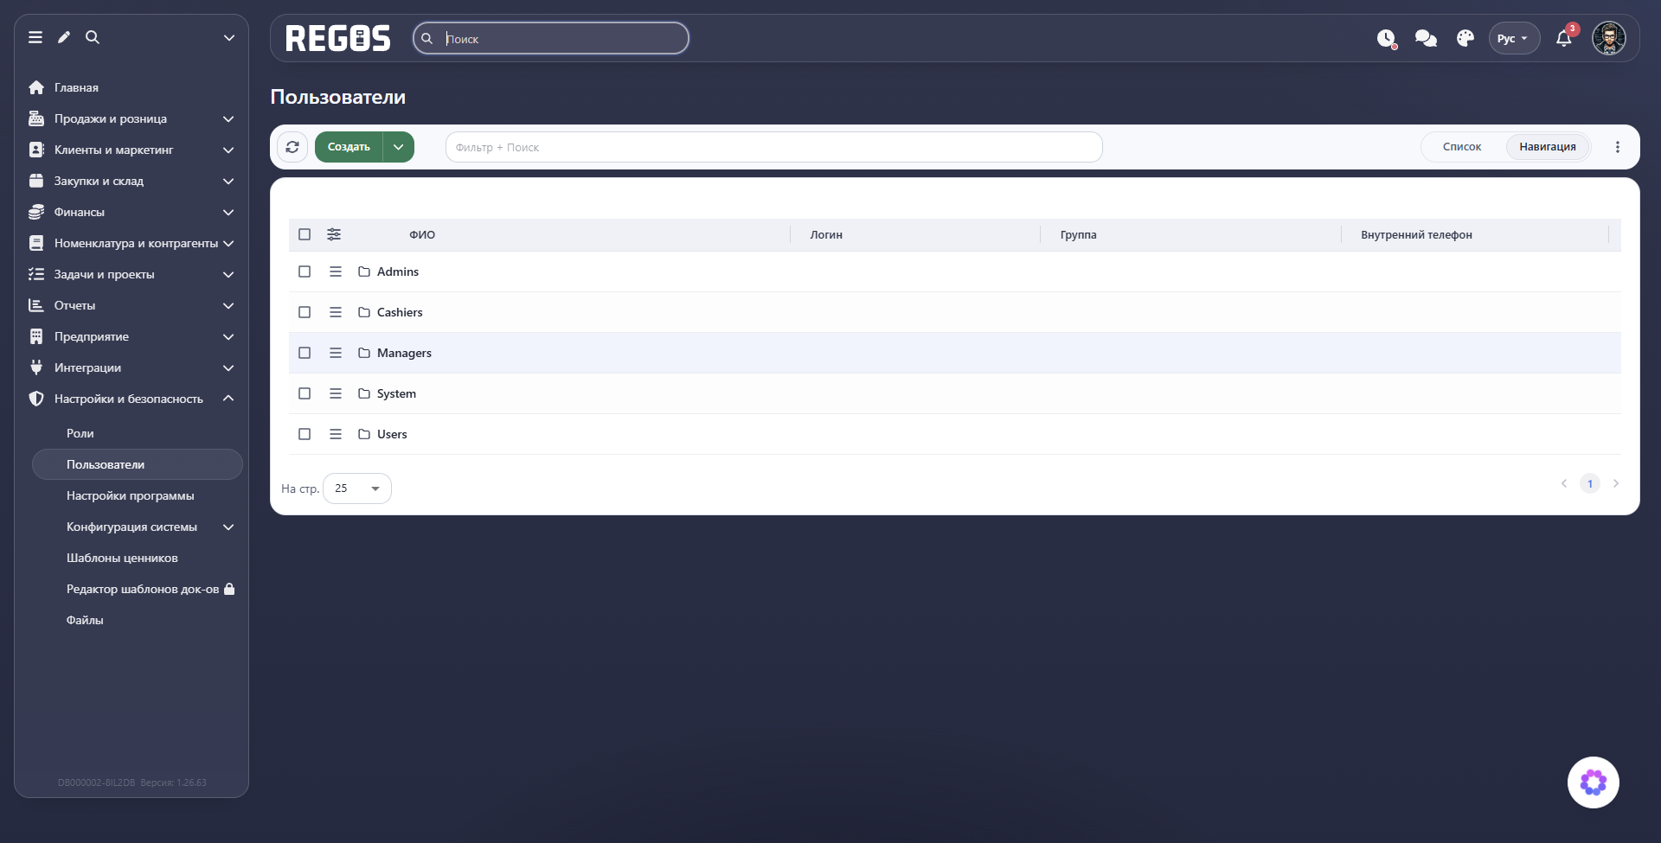Open the assistant flower icon button
Viewport: 1661px width, 843px height.
[x=1594, y=782]
